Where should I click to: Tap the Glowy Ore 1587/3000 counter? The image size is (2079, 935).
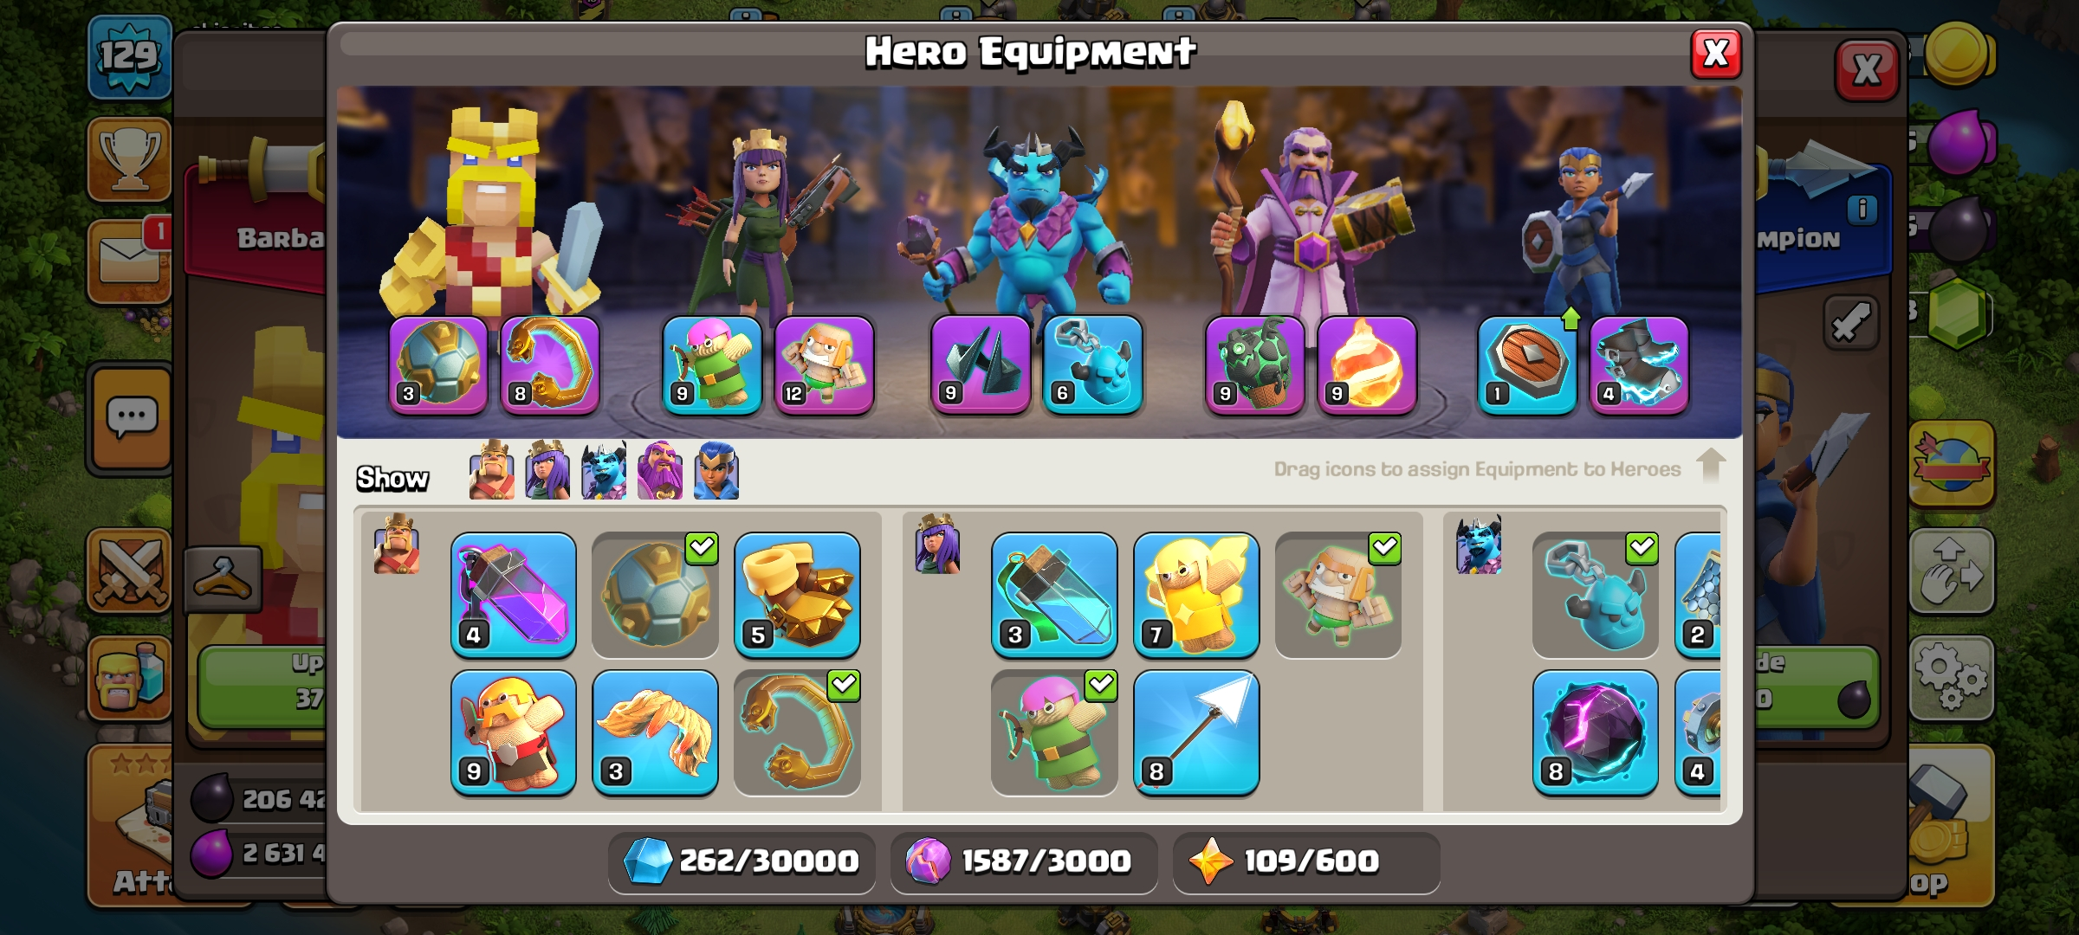(1024, 861)
